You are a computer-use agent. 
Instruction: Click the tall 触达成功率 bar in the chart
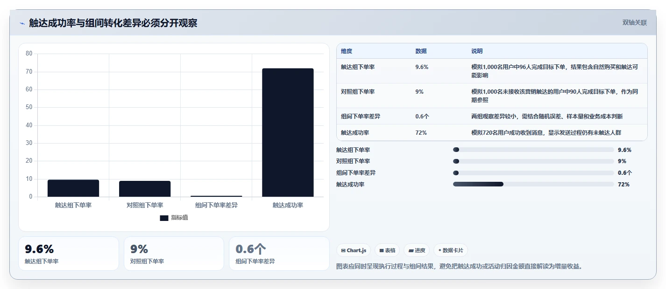pos(288,132)
